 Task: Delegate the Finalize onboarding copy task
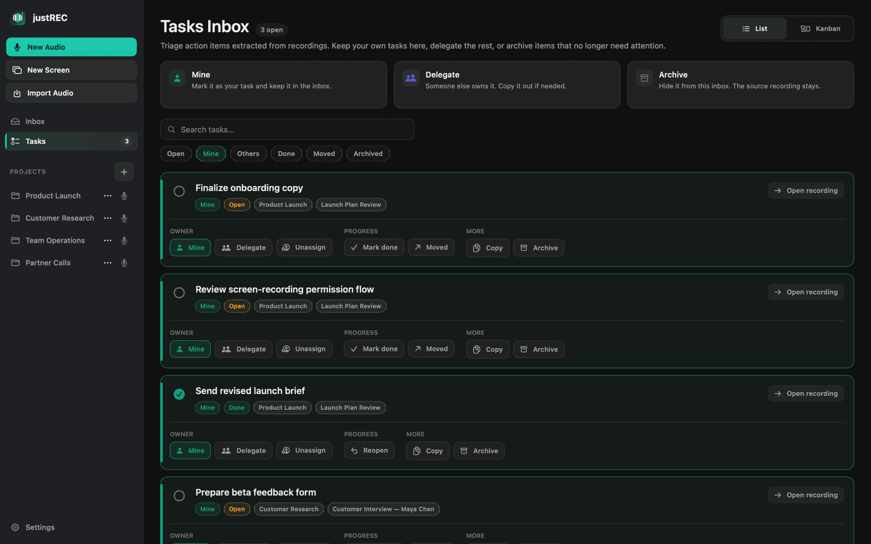point(244,248)
